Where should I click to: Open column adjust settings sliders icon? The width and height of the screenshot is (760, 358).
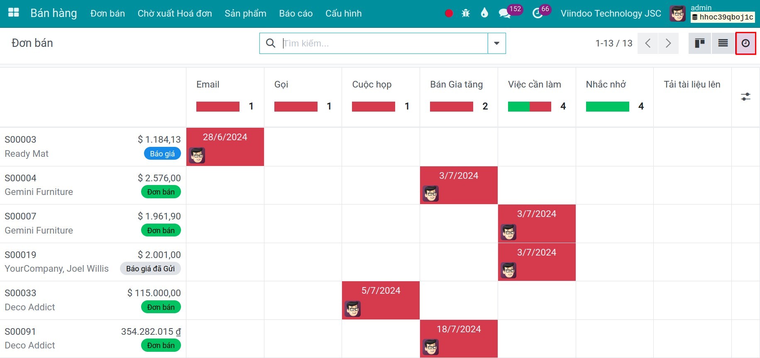coord(745,97)
